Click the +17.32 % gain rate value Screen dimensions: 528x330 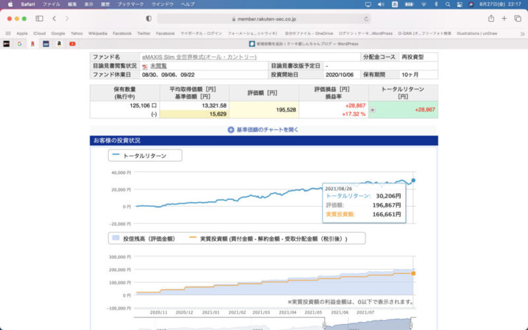(x=354, y=114)
